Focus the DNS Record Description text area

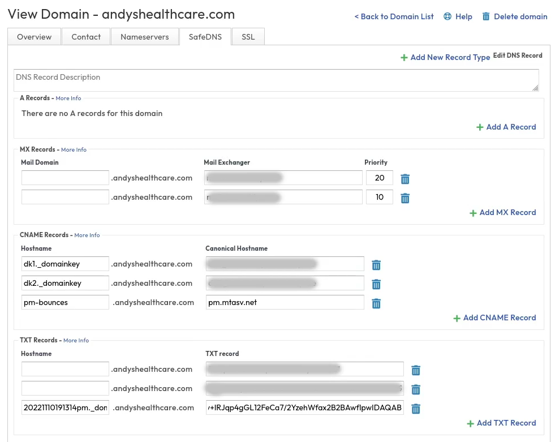276,80
